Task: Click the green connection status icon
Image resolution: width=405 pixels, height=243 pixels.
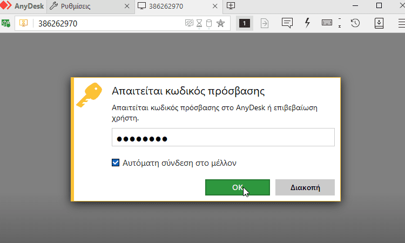Action: pos(6,24)
